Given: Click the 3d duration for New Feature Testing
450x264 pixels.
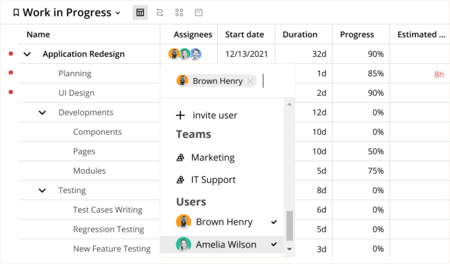Looking at the screenshot, I should [x=322, y=249].
